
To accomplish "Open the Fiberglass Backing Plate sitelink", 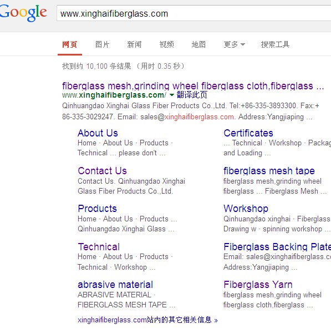I will click(x=277, y=247).
